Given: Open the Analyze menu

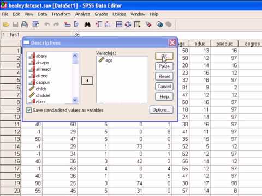Looking at the screenshot, I should click(82, 14).
